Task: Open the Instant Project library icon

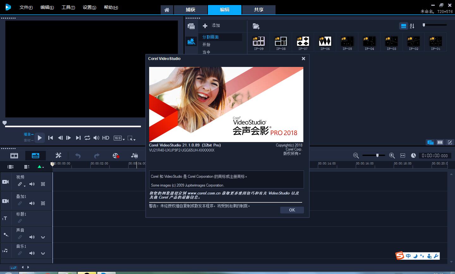Action: (x=191, y=41)
